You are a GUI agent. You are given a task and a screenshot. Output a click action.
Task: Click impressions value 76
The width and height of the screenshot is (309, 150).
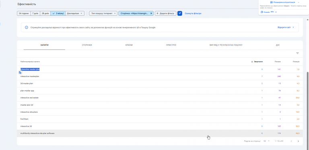[280, 91]
